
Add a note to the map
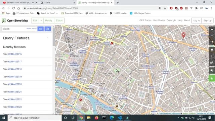tap(212, 71)
